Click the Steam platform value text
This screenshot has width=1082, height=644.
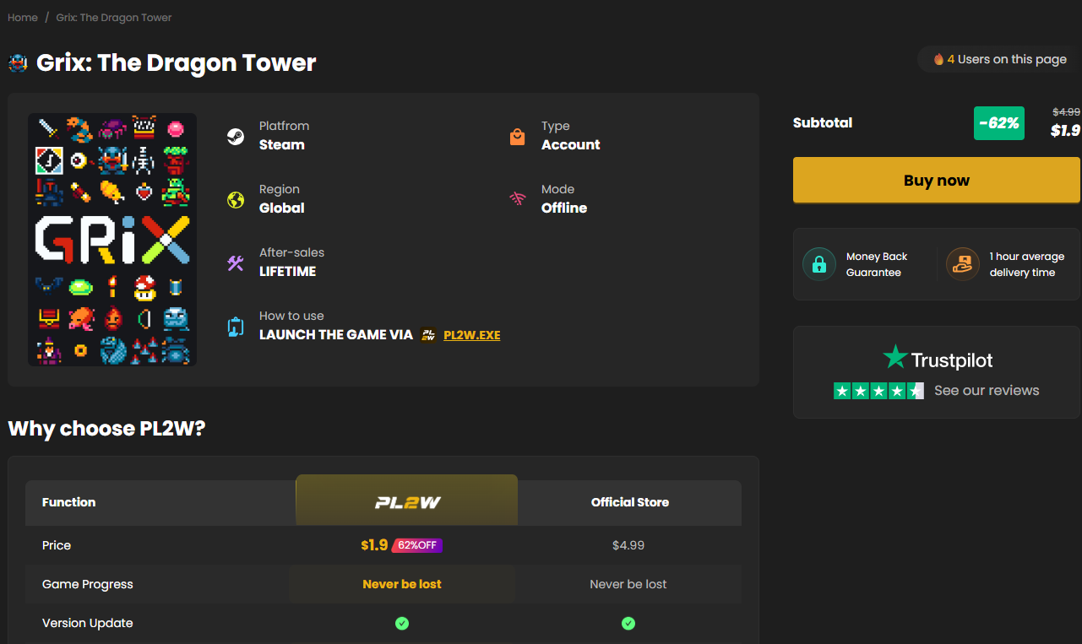pyautogui.click(x=282, y=144)
